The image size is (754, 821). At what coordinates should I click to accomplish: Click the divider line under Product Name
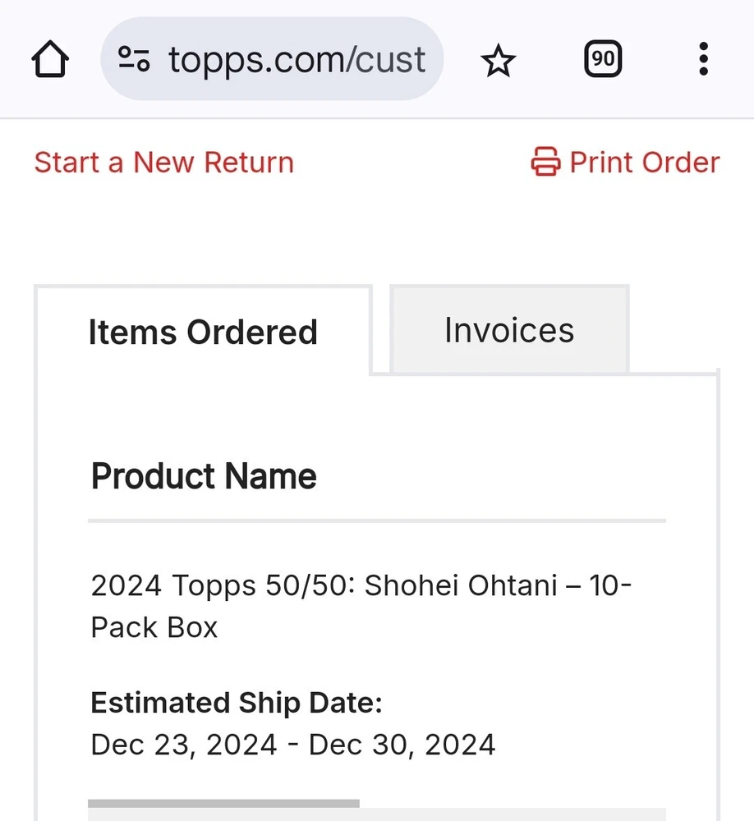tap(376, 521)
